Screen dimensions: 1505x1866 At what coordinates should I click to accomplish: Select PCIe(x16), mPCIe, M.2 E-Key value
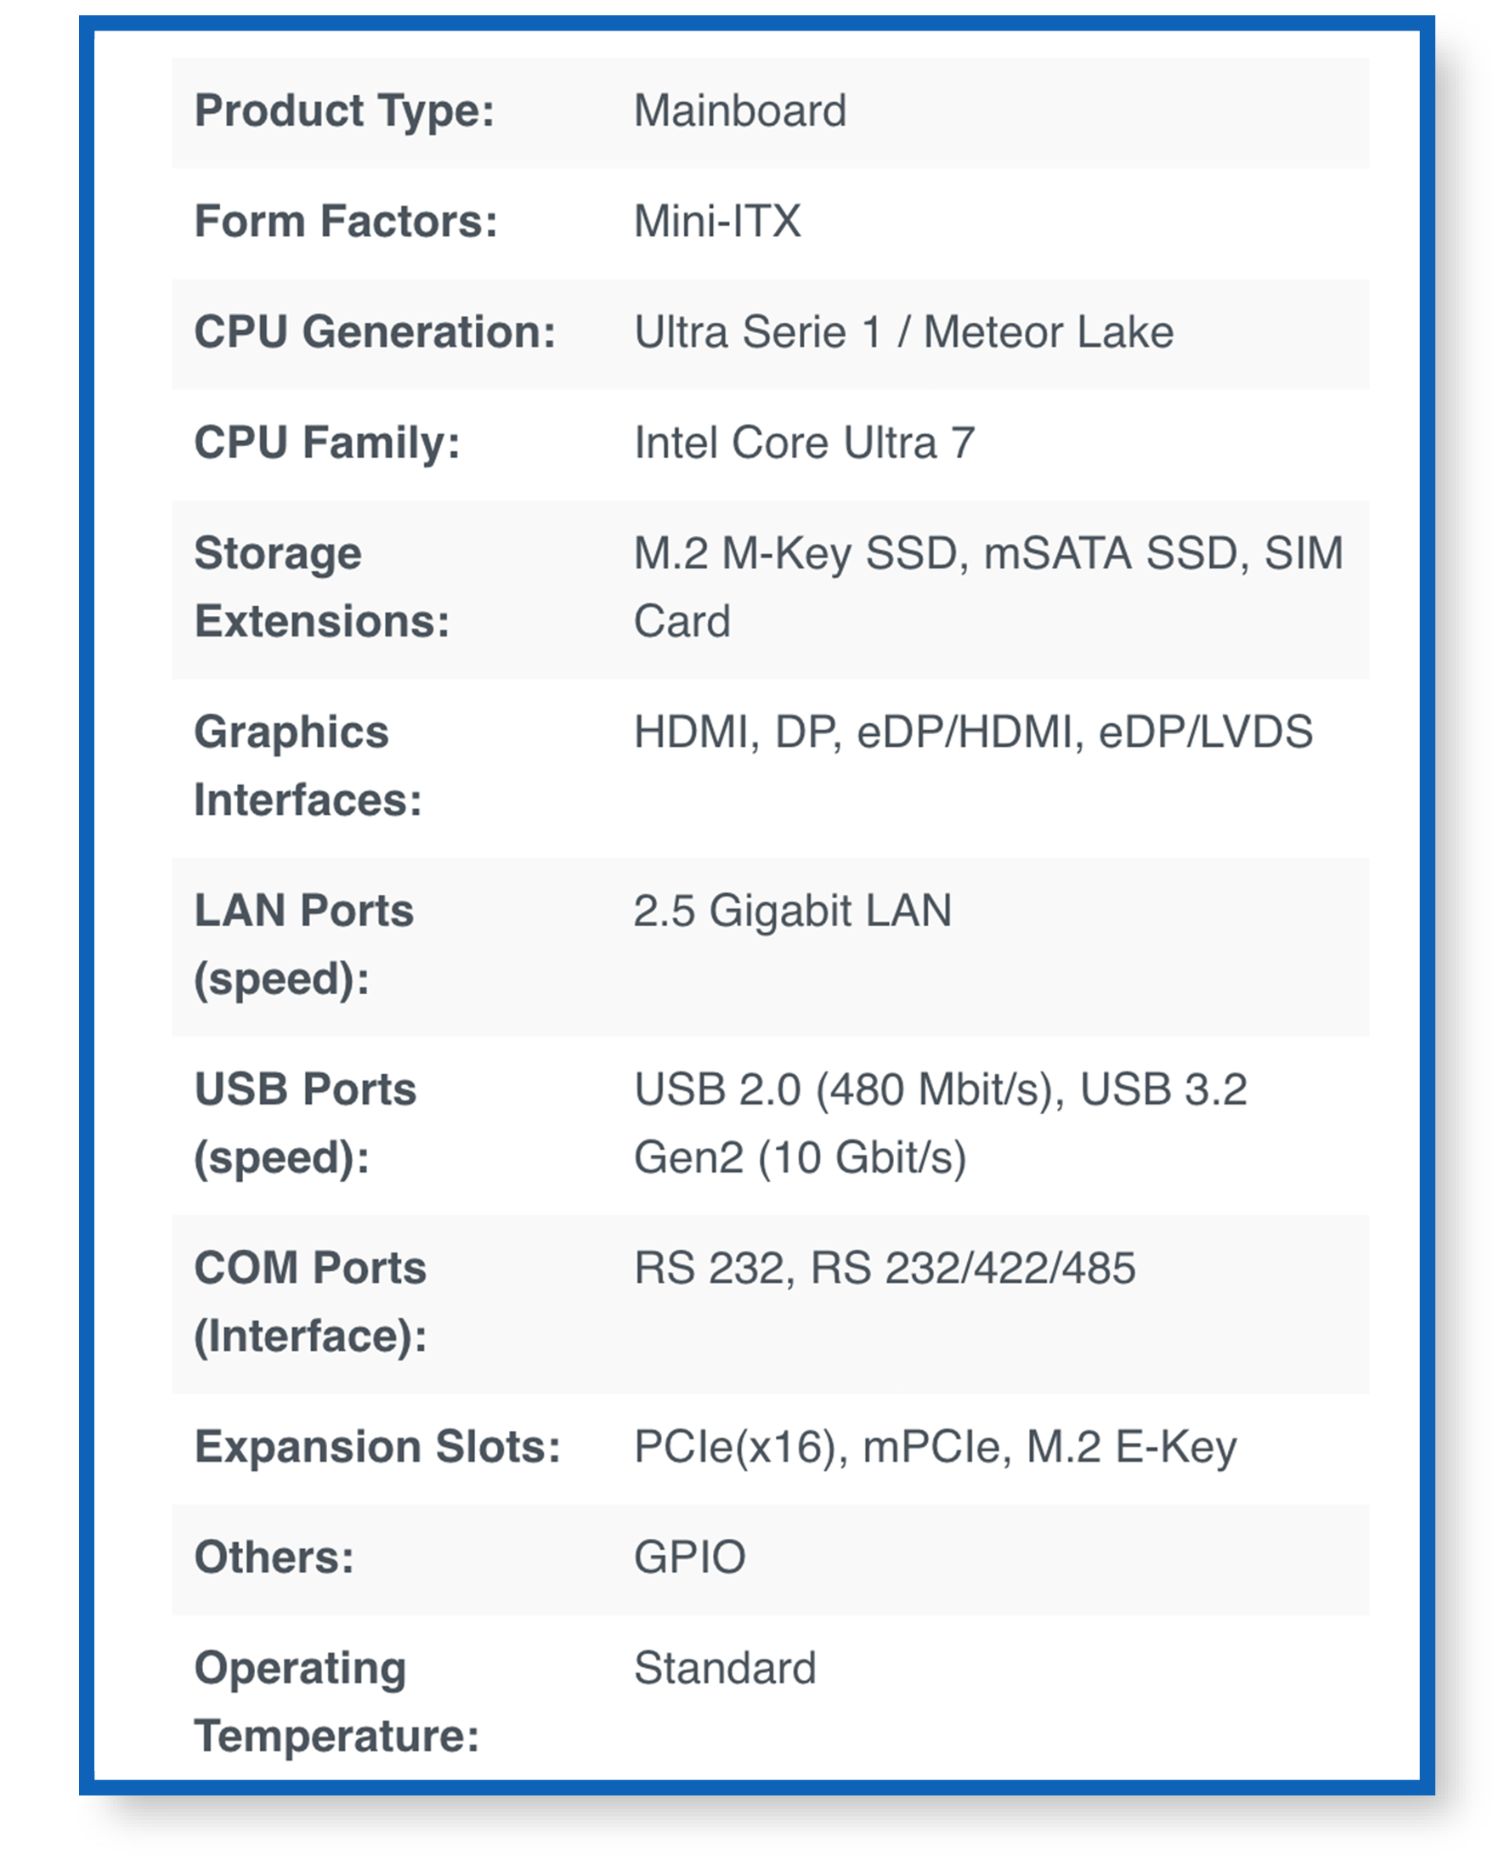[x=936, y=1449]
